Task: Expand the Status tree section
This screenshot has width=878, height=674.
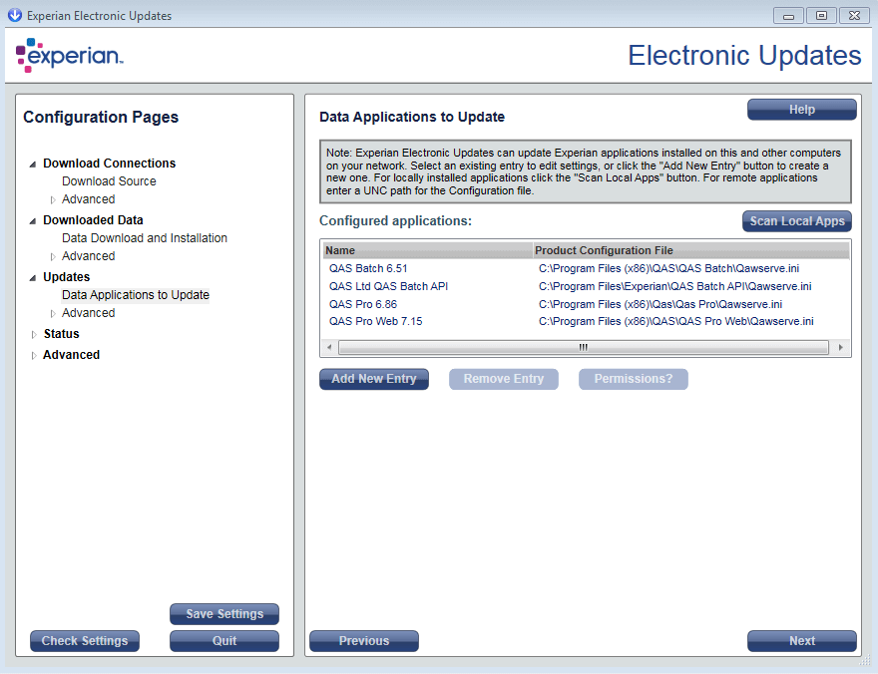Action: click(x=33, y=334)
